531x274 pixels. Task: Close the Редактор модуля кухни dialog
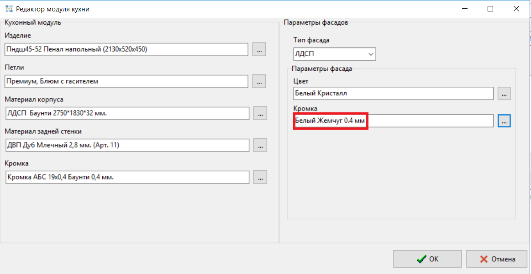[x=516, y=9]
